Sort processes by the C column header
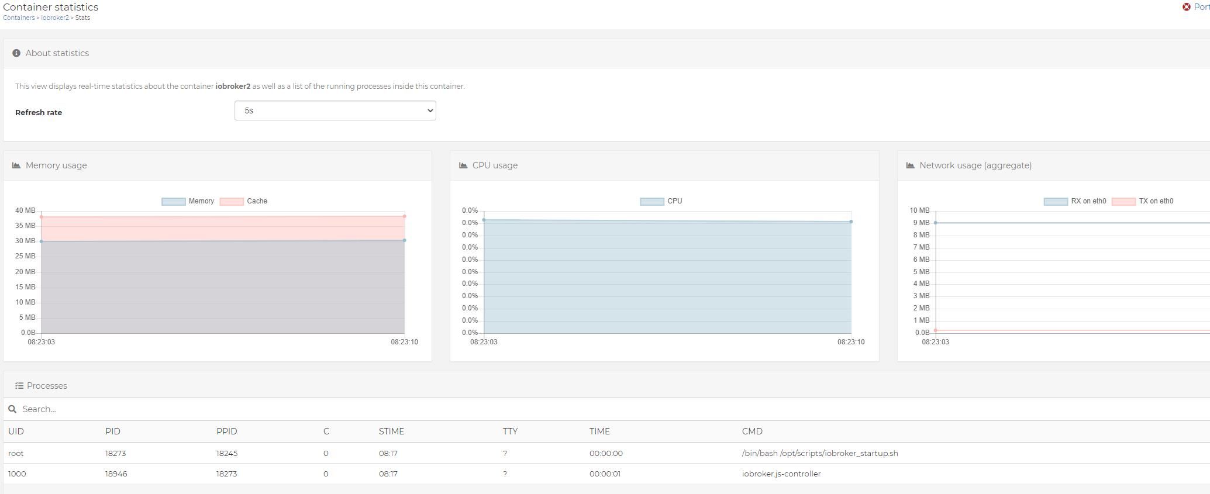This screenshot has width=1210, height=494. pyautogui.click(x=326, y=431)
